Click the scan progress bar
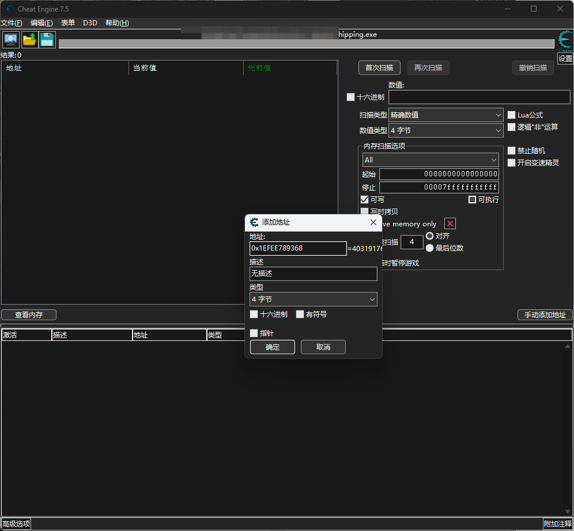The image size is (574, 531). [307, 44]
